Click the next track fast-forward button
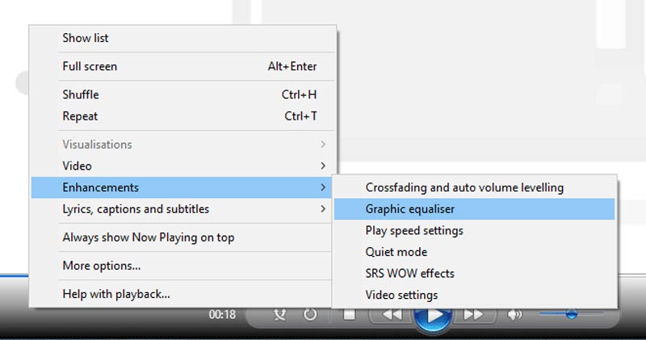Image resolution: width=646 pixels, height=340 pixels. coord(472,315)
